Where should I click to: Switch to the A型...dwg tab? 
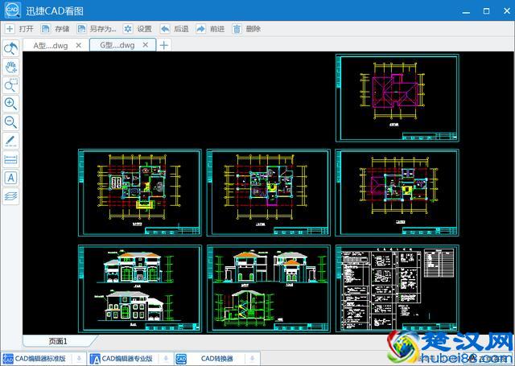[x=50, y=46]
